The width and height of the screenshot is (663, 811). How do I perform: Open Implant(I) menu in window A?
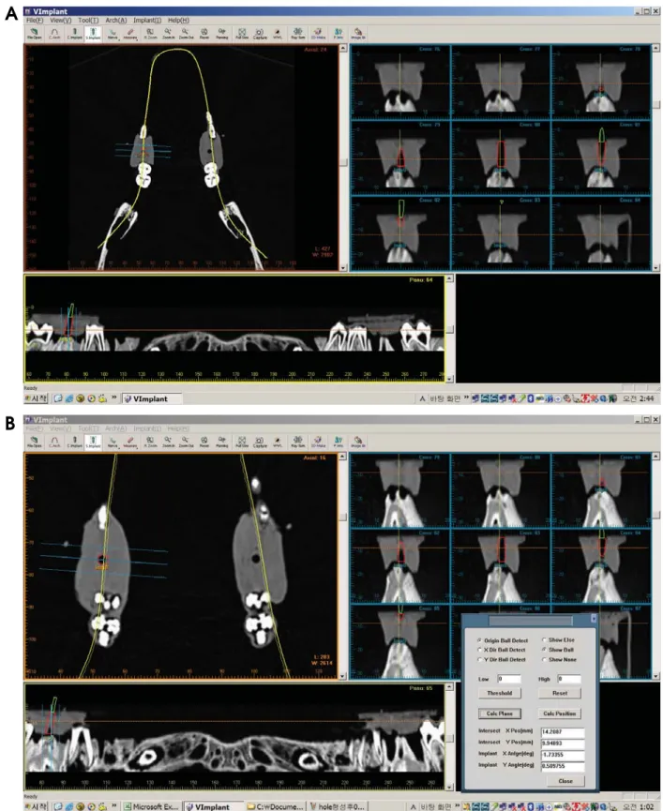point(147,21)
